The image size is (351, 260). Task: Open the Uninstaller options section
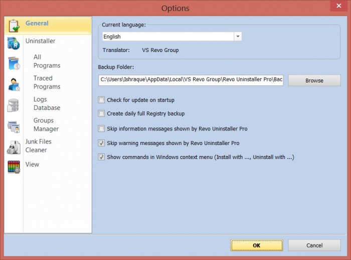click(x=40, y=41)
